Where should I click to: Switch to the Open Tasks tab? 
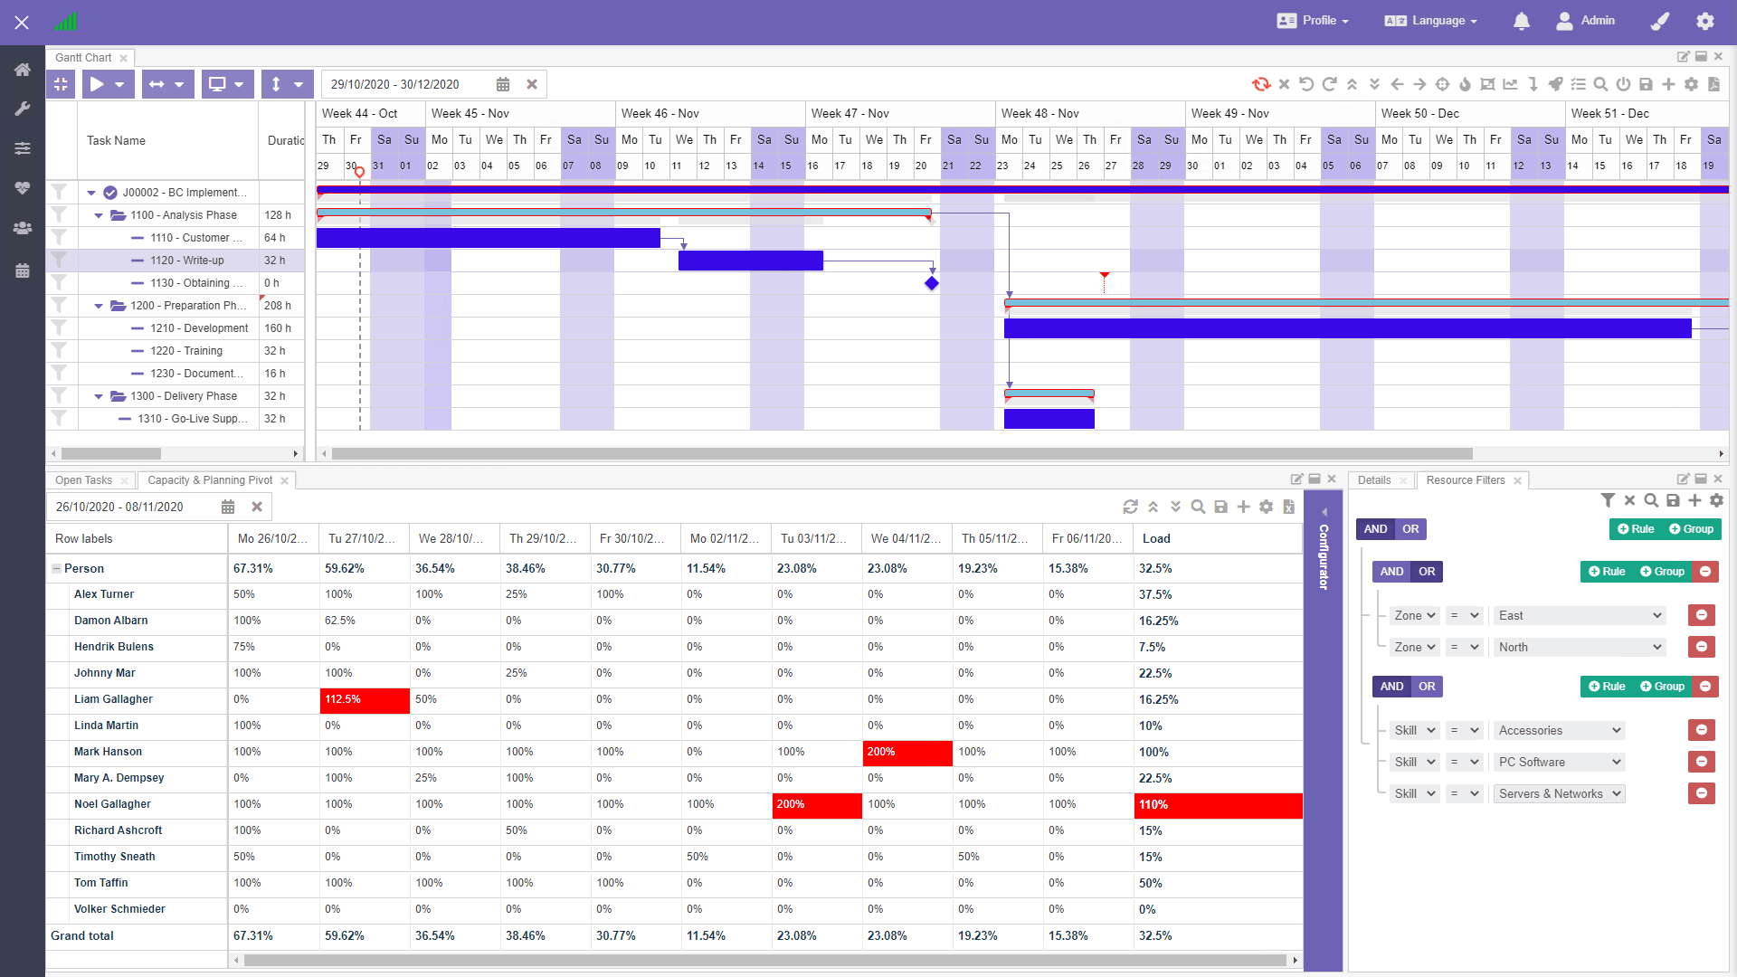tap(83, 479)
